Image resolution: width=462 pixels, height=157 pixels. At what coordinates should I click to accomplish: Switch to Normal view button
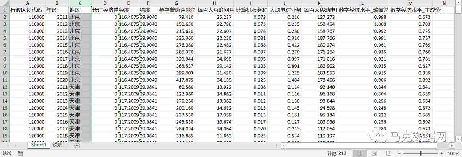[x=360, y=154]
